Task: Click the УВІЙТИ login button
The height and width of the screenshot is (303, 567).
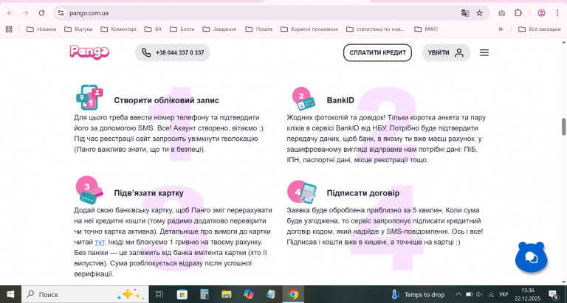Action: point(446,53)
